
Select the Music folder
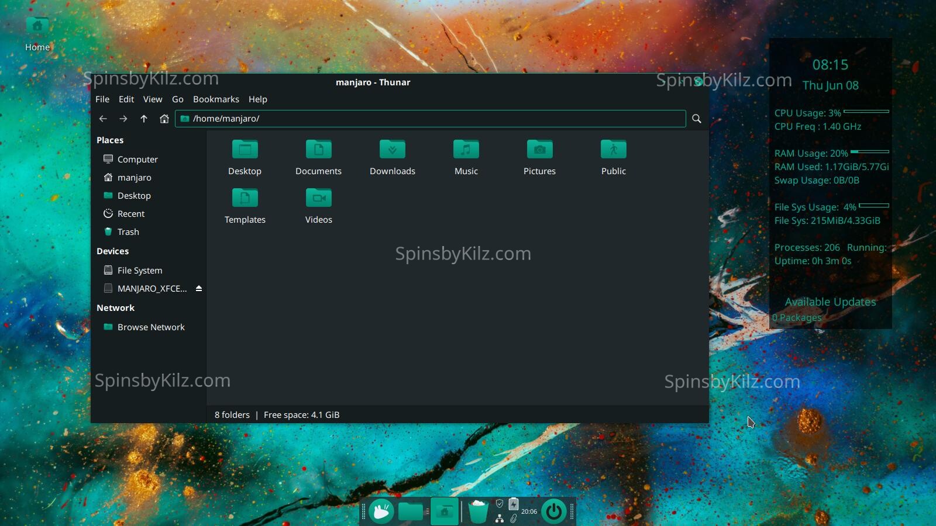(466, 150)
